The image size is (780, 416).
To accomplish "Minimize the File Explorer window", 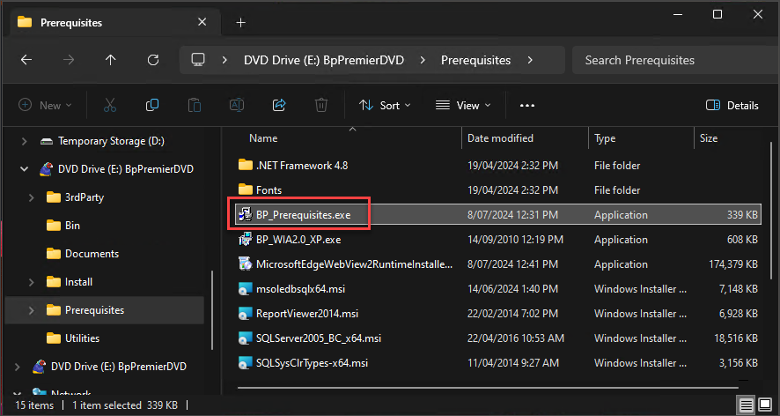I will (x=678, y=14).
